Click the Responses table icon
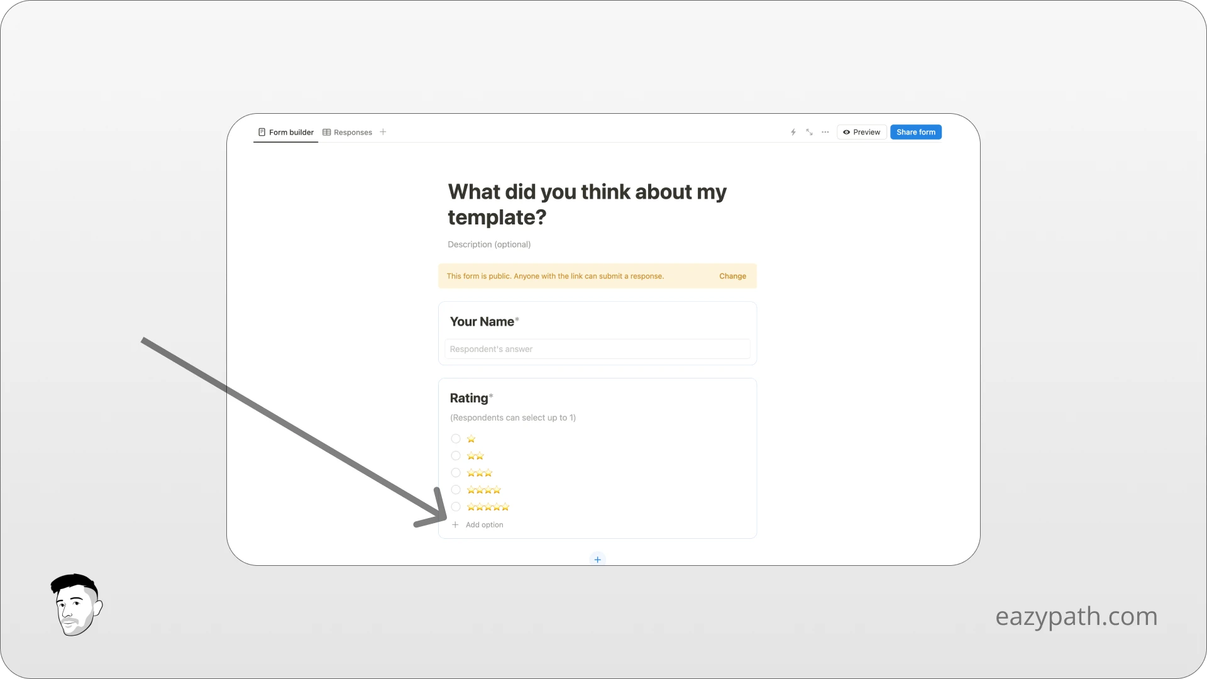1207x679 pixels. (x=328, y=132)
